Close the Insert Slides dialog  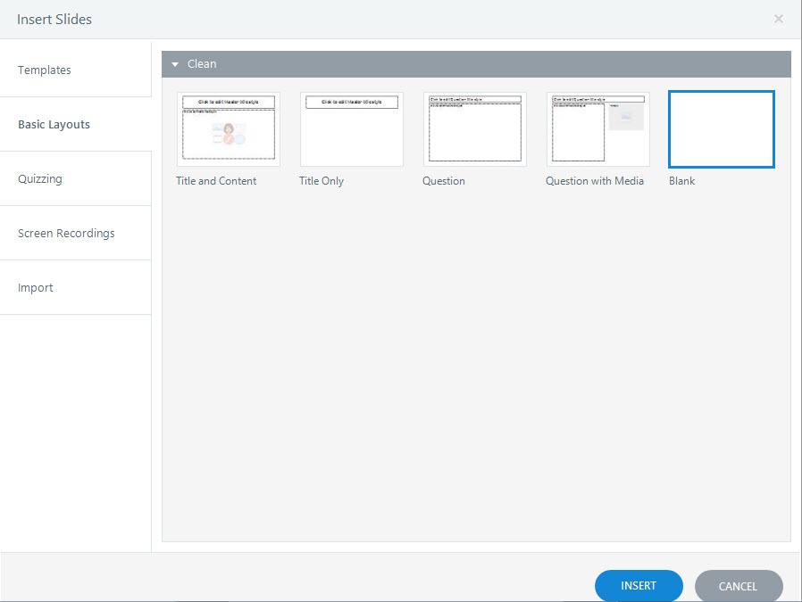click(x=779, y=19)
